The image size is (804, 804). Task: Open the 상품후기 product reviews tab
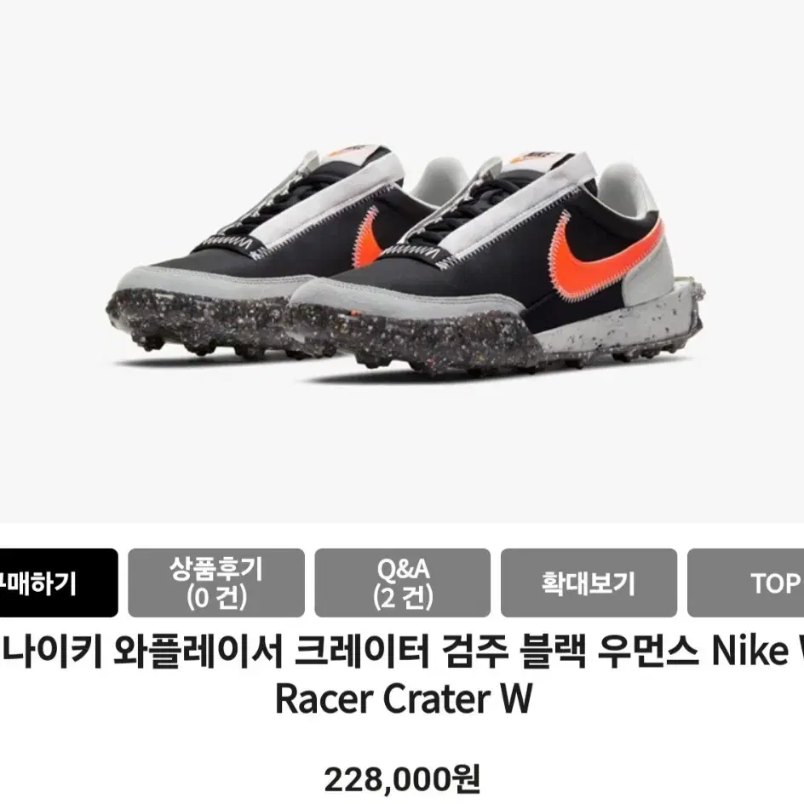(x=215, y=583)
